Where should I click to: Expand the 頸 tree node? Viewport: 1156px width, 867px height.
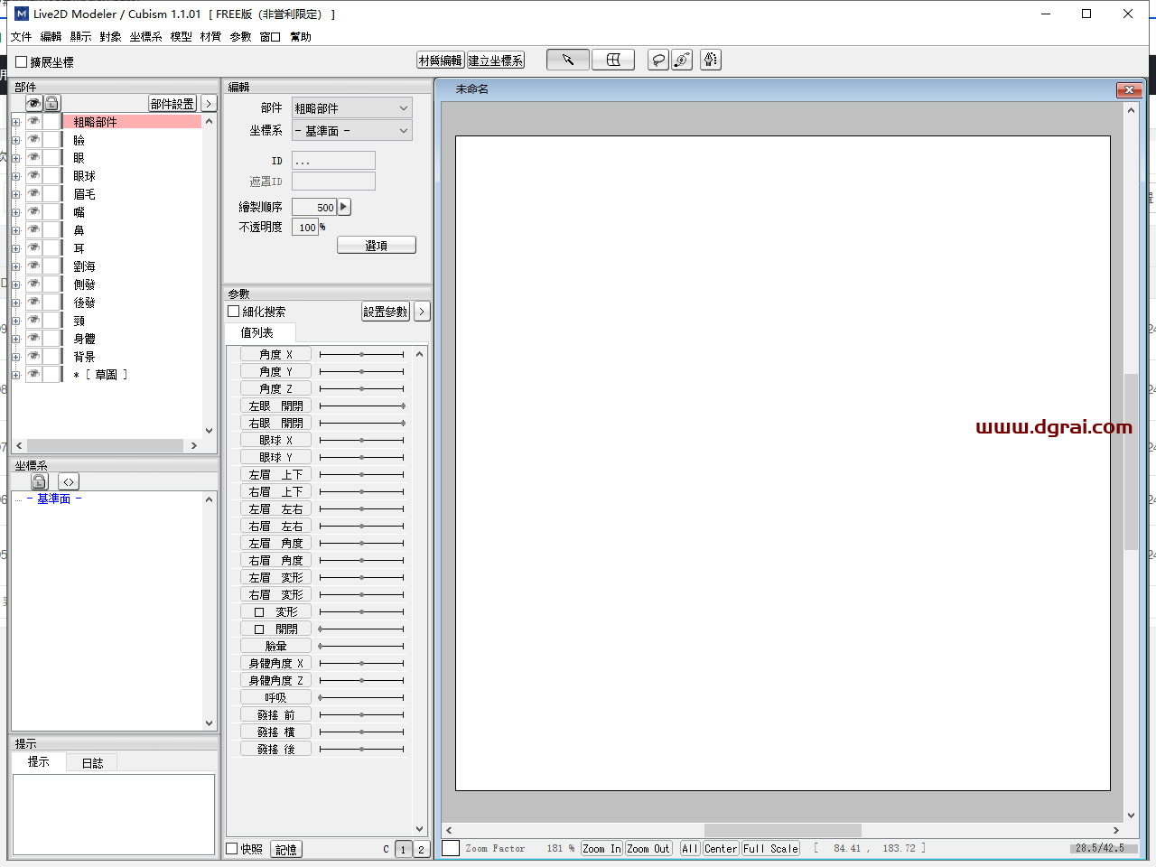coord(16,321)
